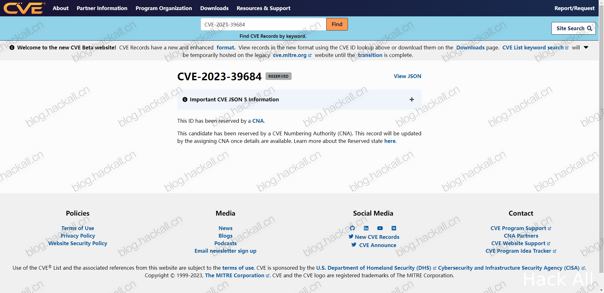Open the Report/Request menu

pyautogui.click(x=574, y=8)
